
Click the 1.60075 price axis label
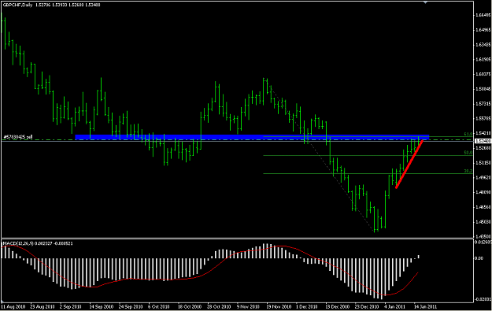[483, 74]
